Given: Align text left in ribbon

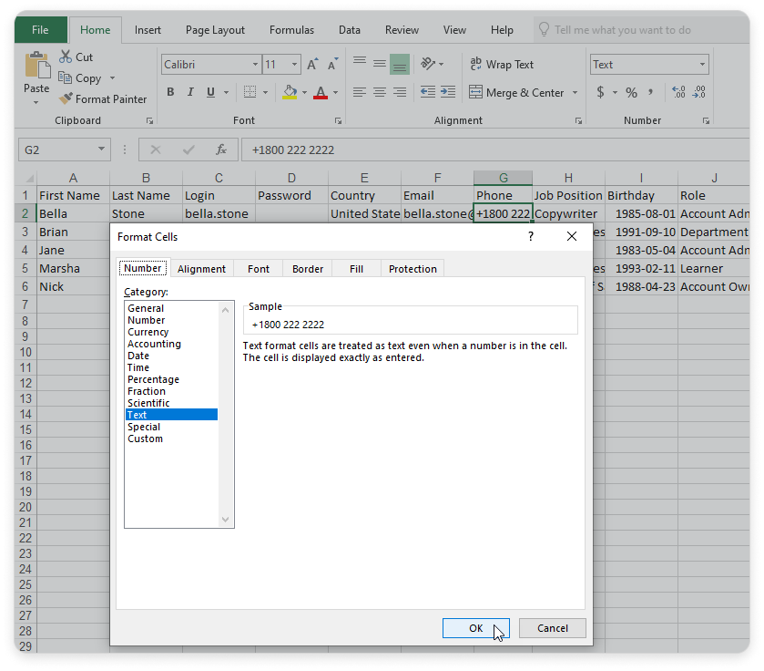Looking at the screenshot, I should pyautogui.click(x=360, y=92).
